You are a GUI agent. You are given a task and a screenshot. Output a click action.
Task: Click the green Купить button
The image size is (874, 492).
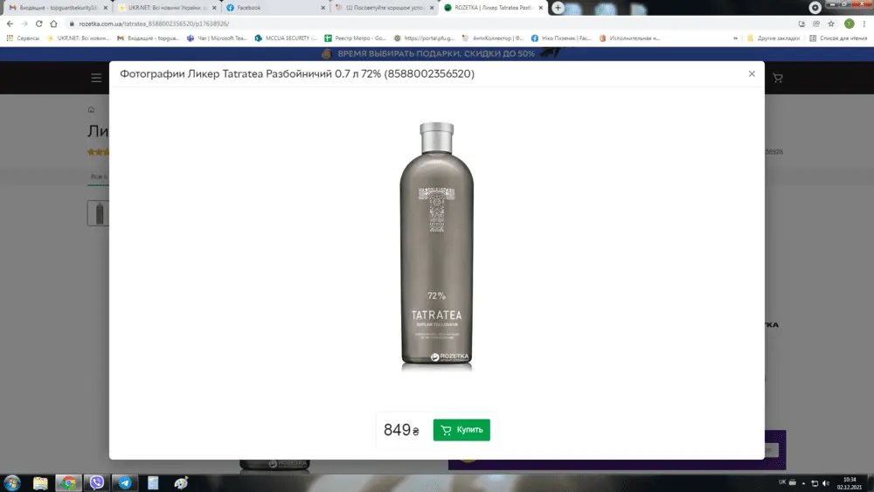tap(461, 430)
